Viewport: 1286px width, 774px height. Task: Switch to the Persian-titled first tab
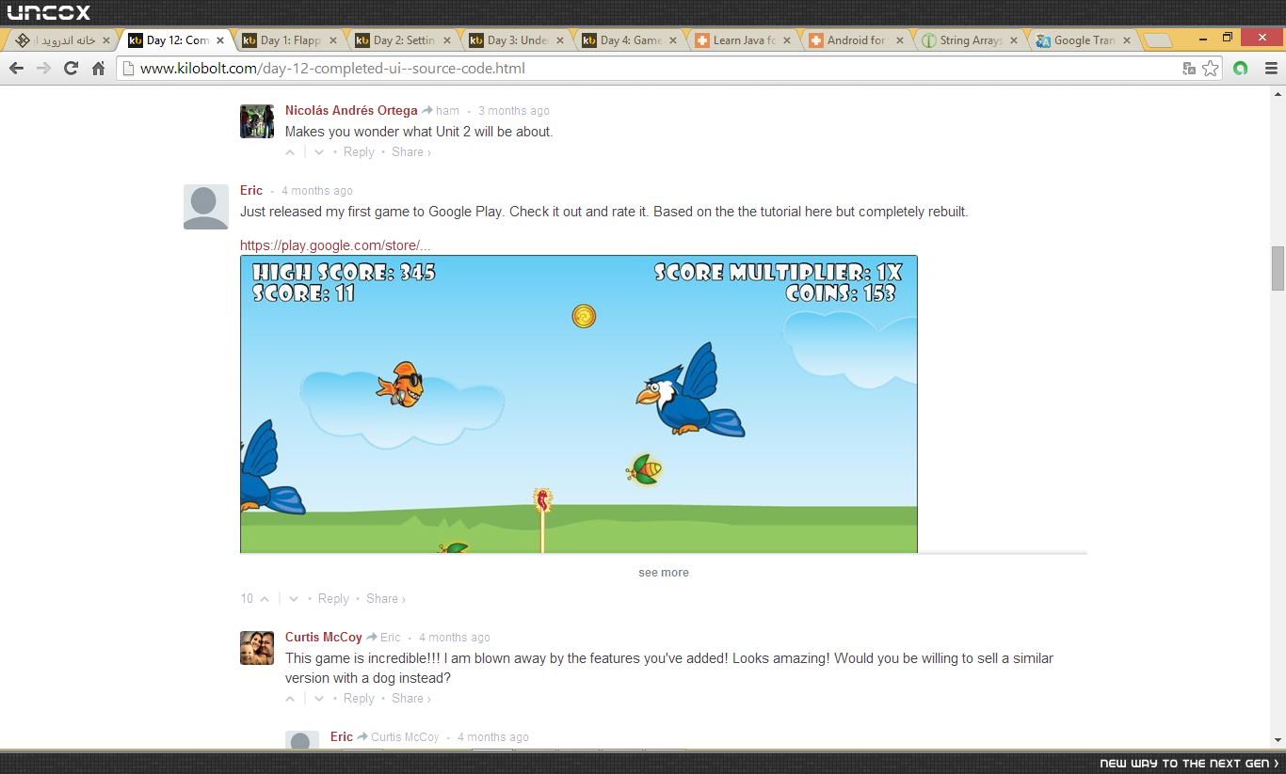pyautogui.click(x=62, y=40)
